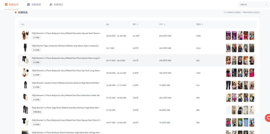The image size is (270, 134).
Task: Open the 2 Piece Yoga Pants product image
Action: (x=25, y=110)
